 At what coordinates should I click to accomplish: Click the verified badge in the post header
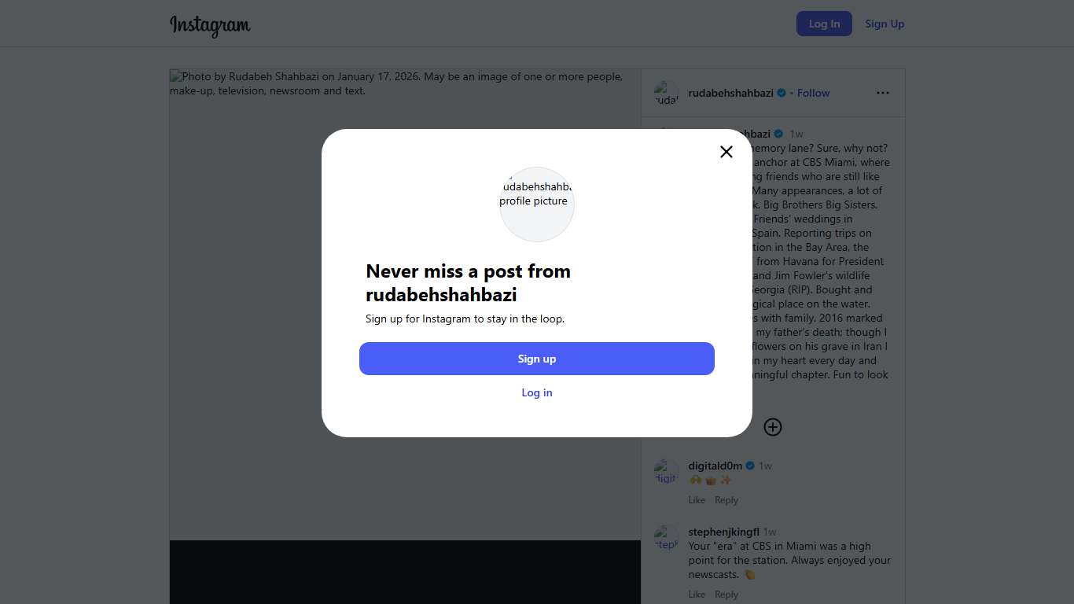click(782, 93)
